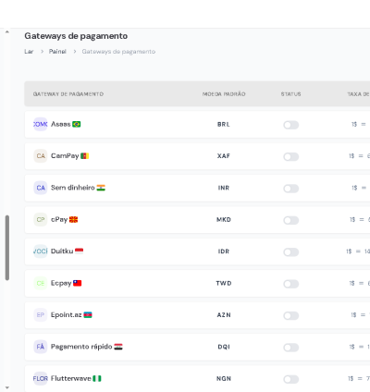Screen dimensions: 370x392
Task: Go to Lar in the breadcrumb
Action: (x=29, y=52)
